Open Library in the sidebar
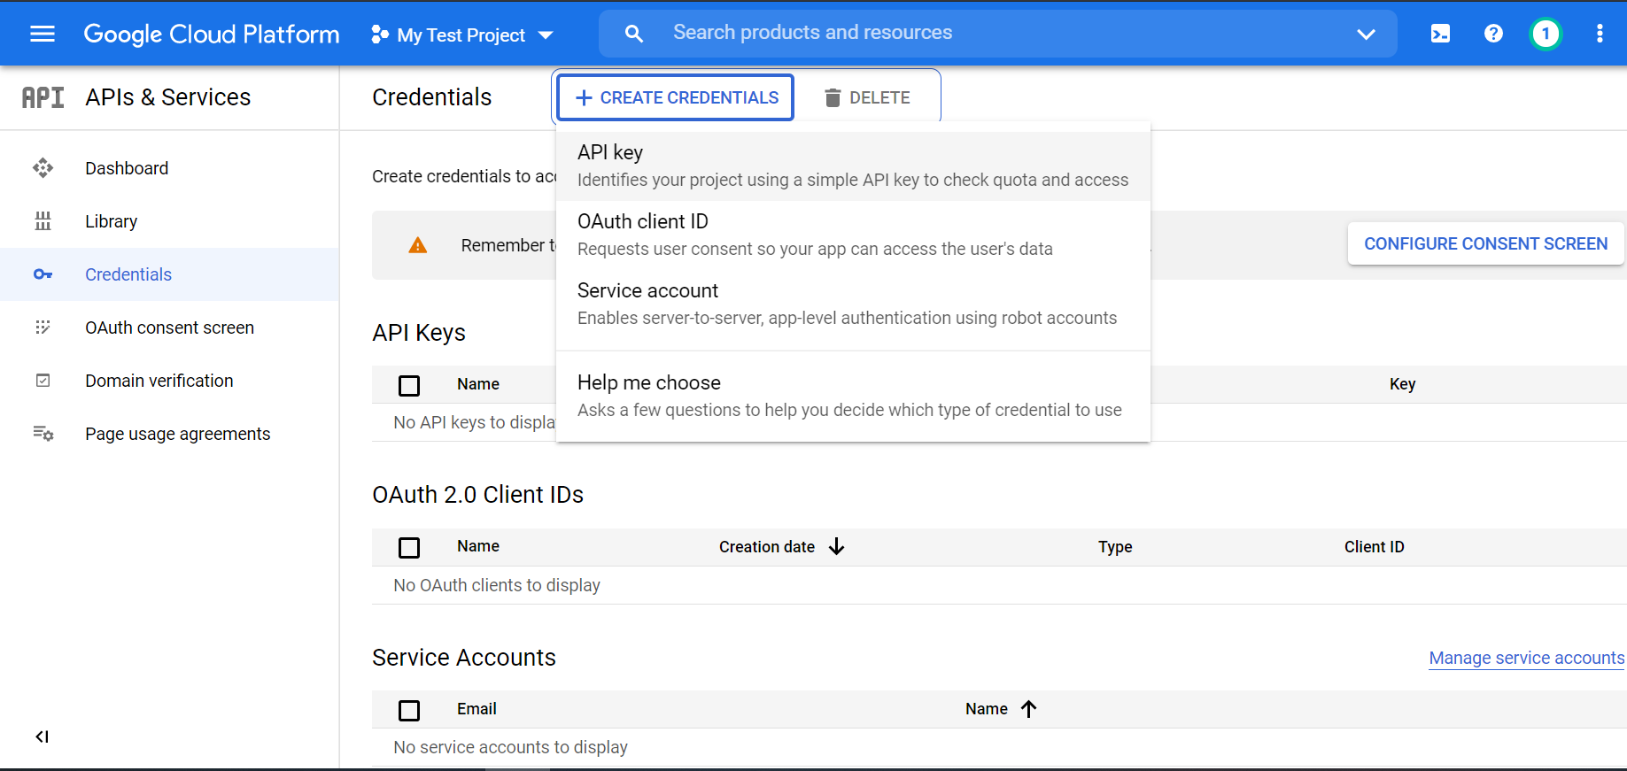 pos(169,221)
